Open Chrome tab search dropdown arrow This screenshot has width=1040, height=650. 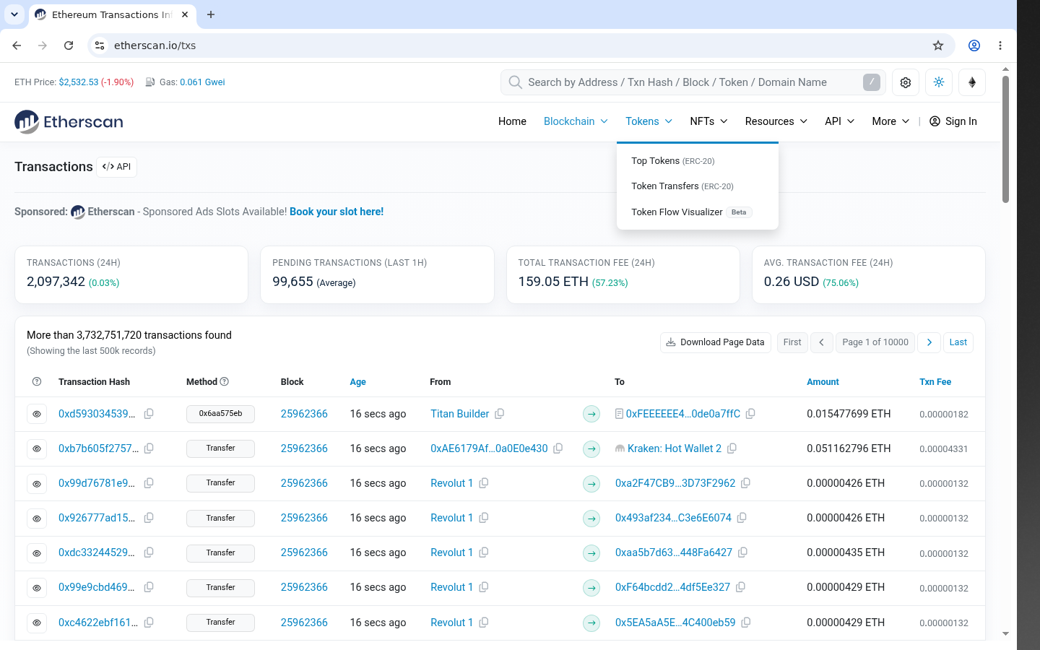click(x=14, y=14)
